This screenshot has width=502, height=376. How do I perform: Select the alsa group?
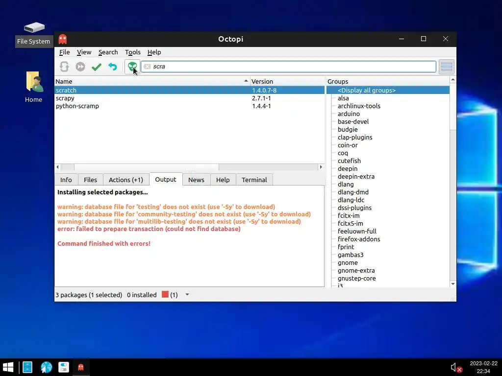point(343,98)
